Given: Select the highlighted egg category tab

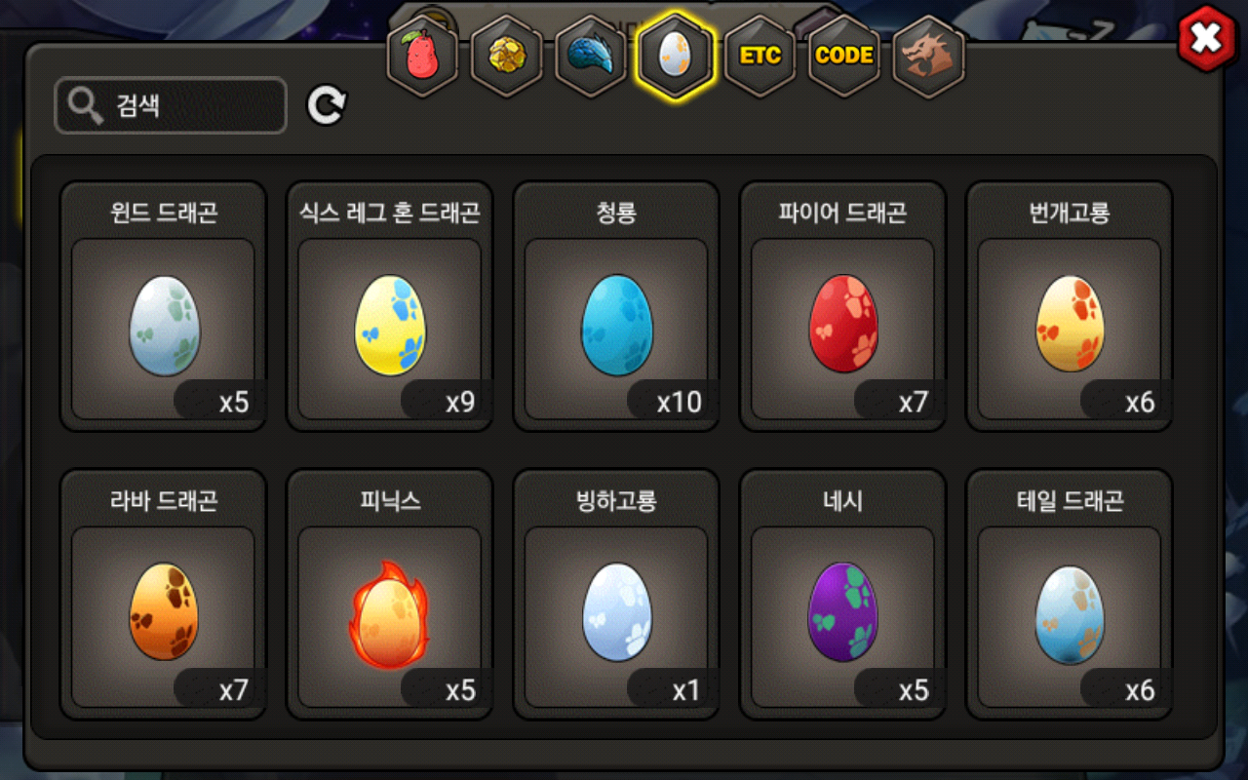Looking at the screenshot, I should [676, 57].
